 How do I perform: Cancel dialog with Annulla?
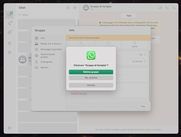tap(91, 85)
